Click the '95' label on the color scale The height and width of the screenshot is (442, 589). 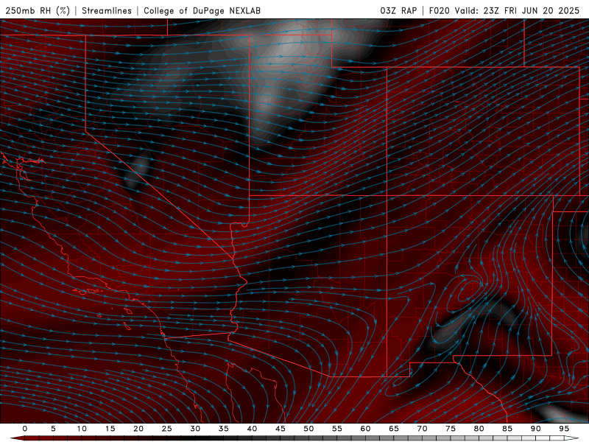point(564,429)
